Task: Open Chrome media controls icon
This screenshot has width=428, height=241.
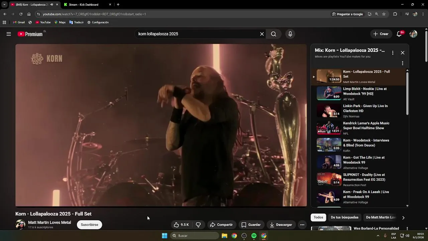Action: point(407,14)
